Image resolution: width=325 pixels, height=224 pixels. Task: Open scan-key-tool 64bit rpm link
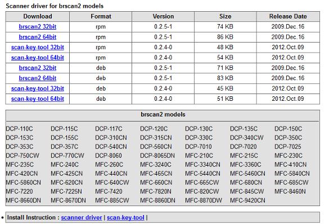tap(38, 58)
